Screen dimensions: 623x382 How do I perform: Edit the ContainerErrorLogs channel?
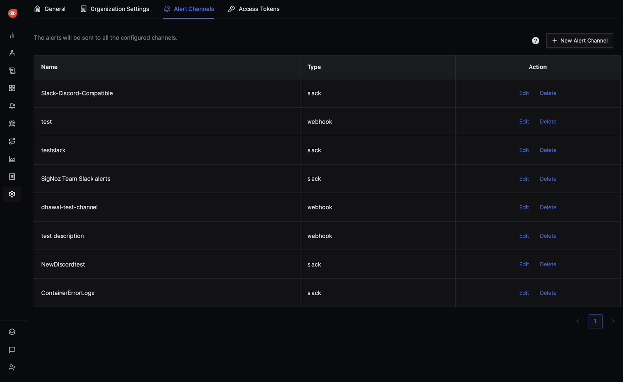(524, 293)
